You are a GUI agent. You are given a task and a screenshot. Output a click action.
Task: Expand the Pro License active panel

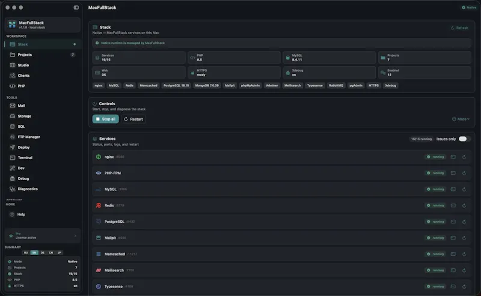[x=42, y=235]
